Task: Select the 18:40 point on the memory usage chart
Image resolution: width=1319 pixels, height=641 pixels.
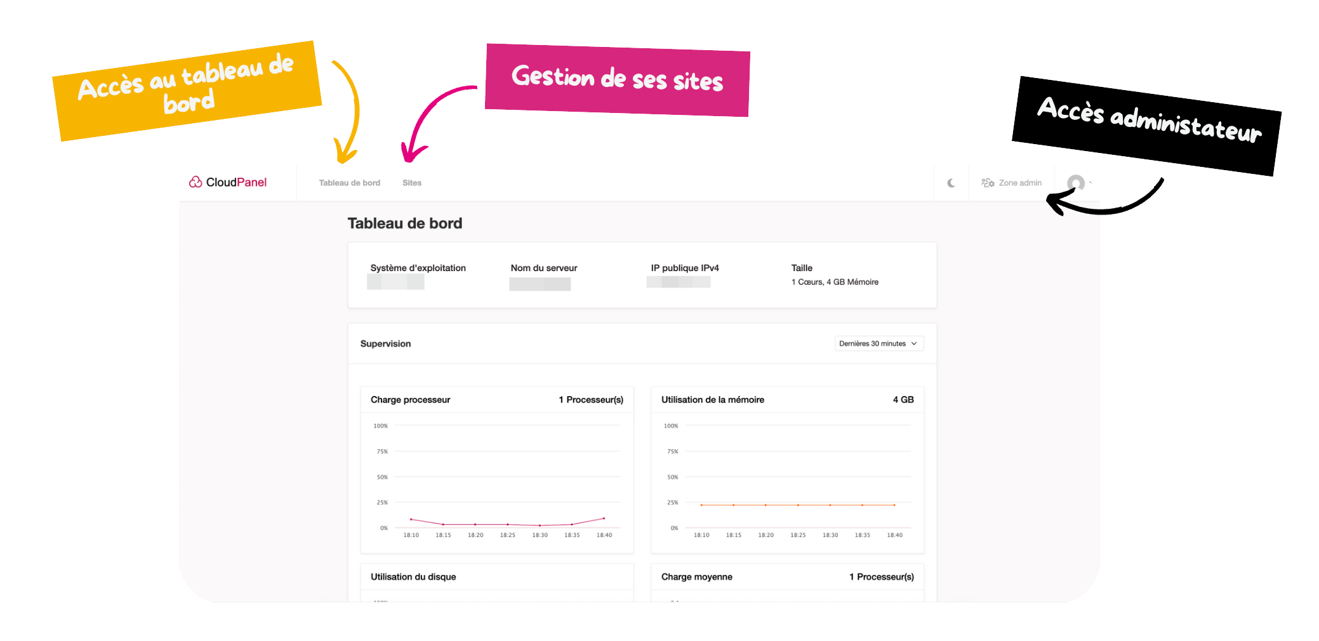Action: pos(894,505)
